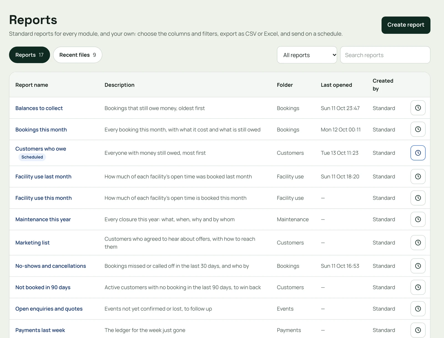The height and width of the screenshot is (338, 444).
Task: Click clock icon in Bookings this month row
Action: (x=418, y=129)
